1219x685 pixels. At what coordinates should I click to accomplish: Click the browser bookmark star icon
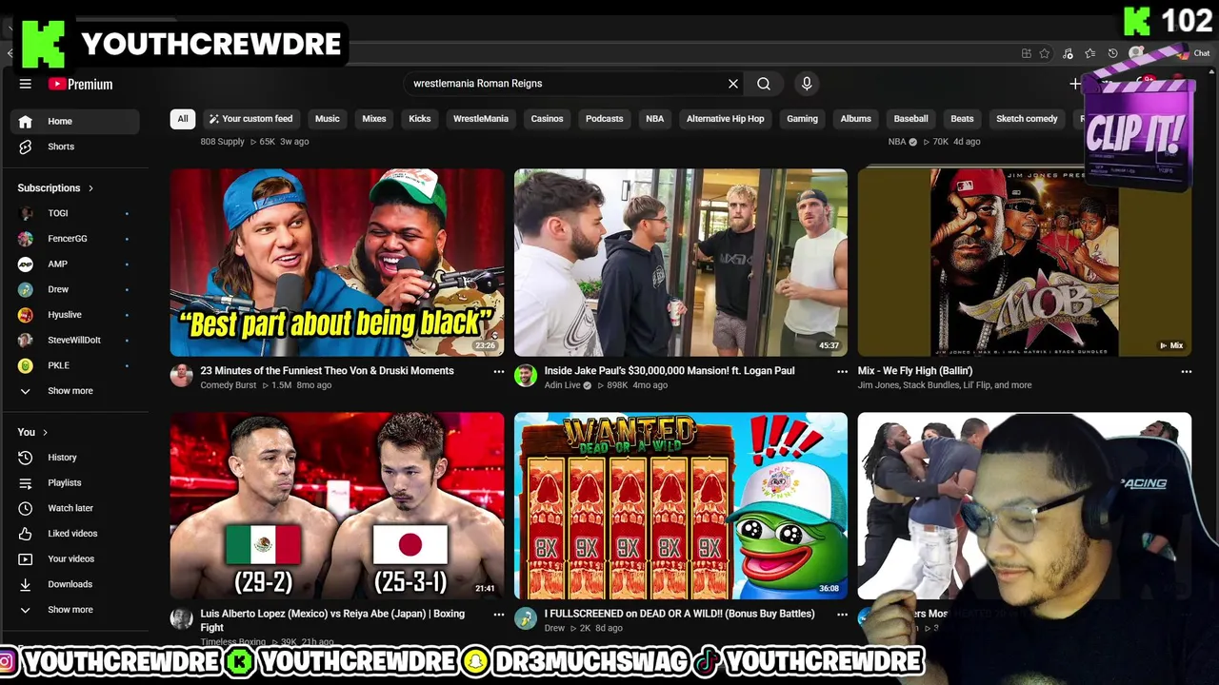(x=1045, y=53)
